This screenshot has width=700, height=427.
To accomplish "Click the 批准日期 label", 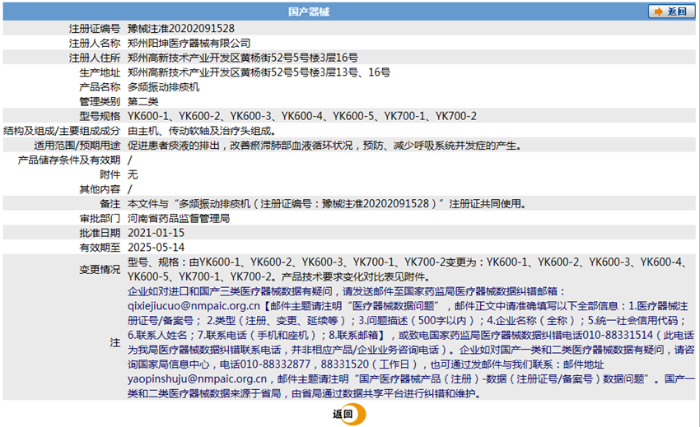I will (x=100, y=233).
